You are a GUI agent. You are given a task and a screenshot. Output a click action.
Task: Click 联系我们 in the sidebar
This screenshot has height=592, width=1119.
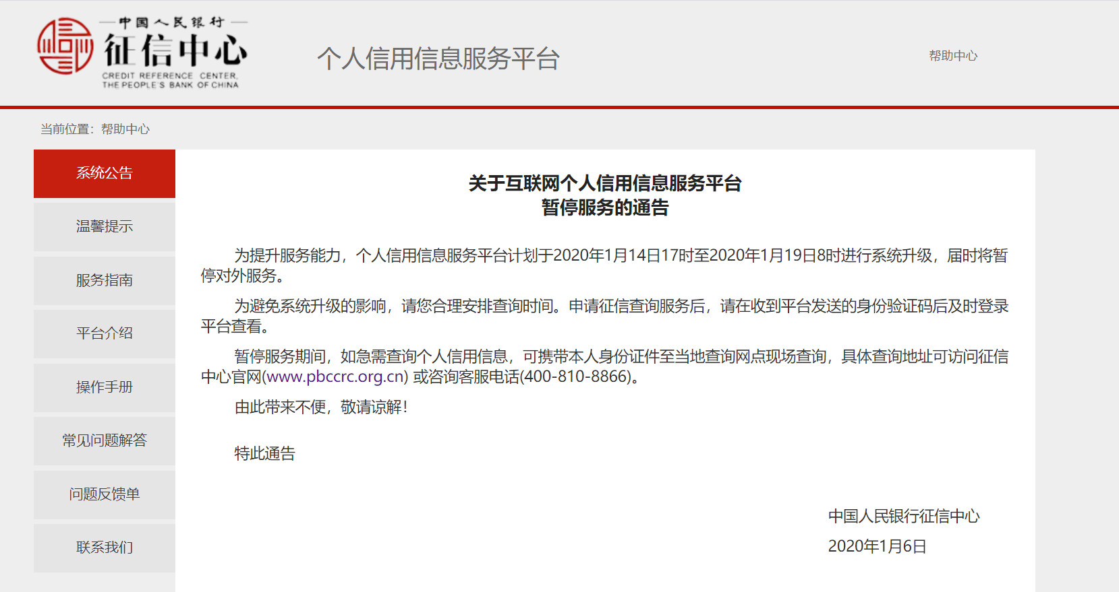pos(105,548)
